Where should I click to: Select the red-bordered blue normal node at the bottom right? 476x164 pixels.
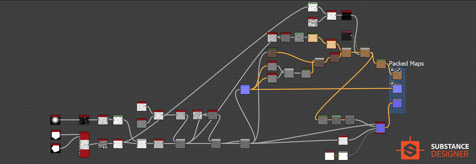(x=380, y=128)
